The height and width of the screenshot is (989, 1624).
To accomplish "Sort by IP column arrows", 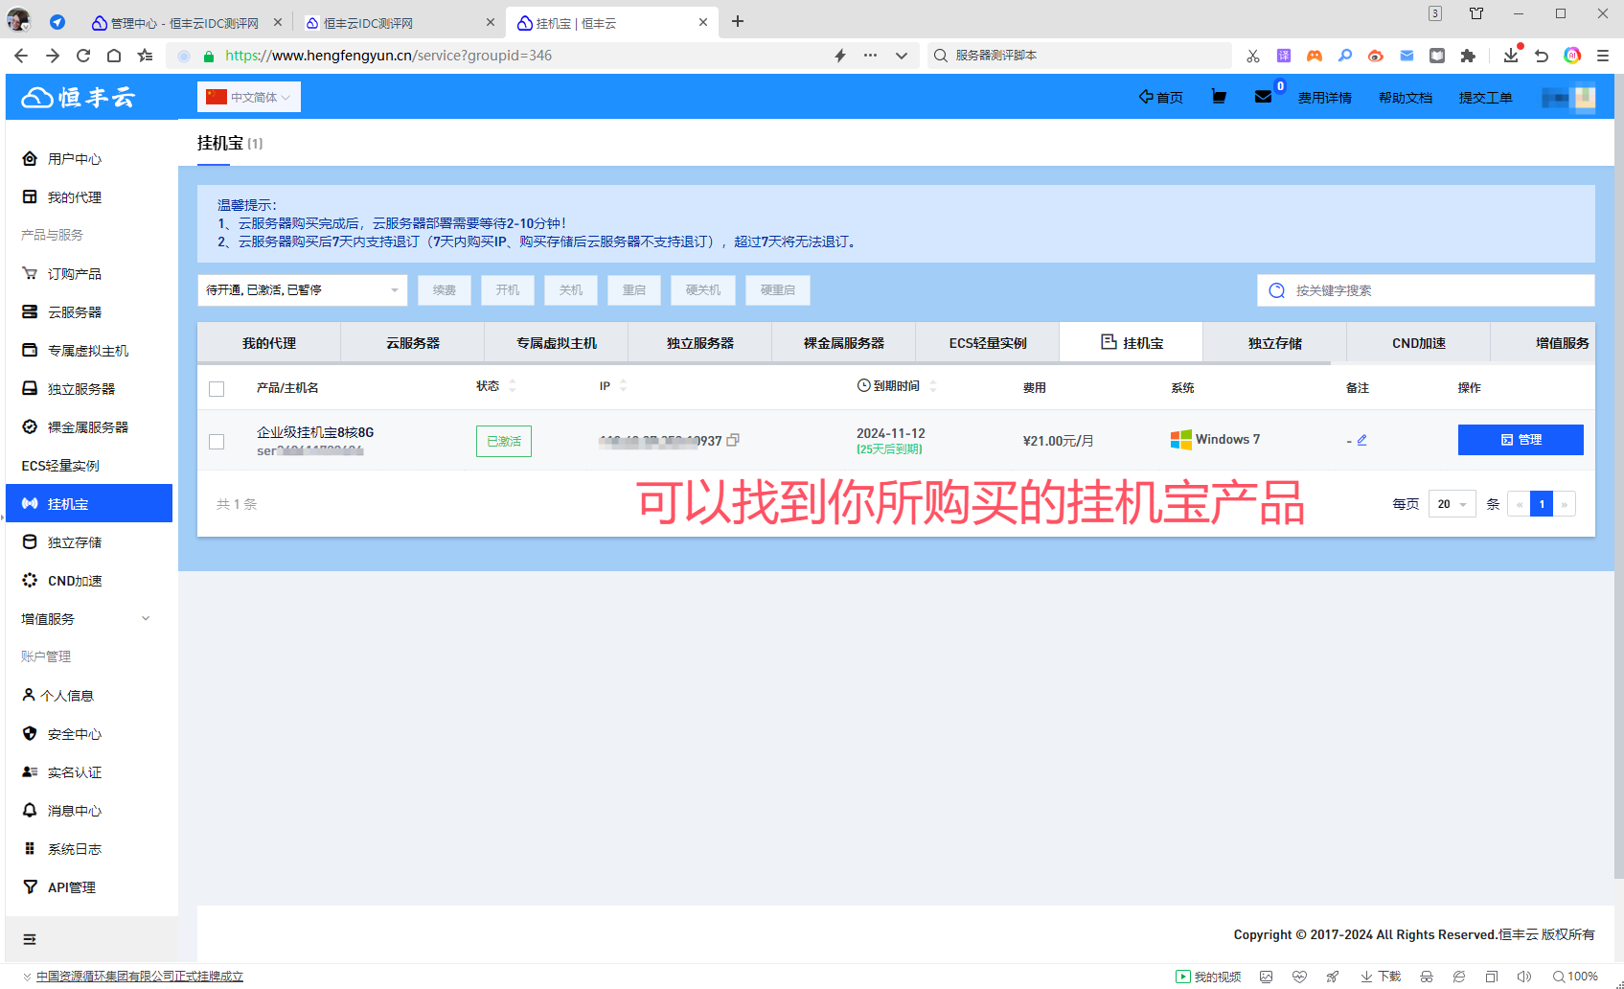I will pyautogui.click(x=623, y=386).
